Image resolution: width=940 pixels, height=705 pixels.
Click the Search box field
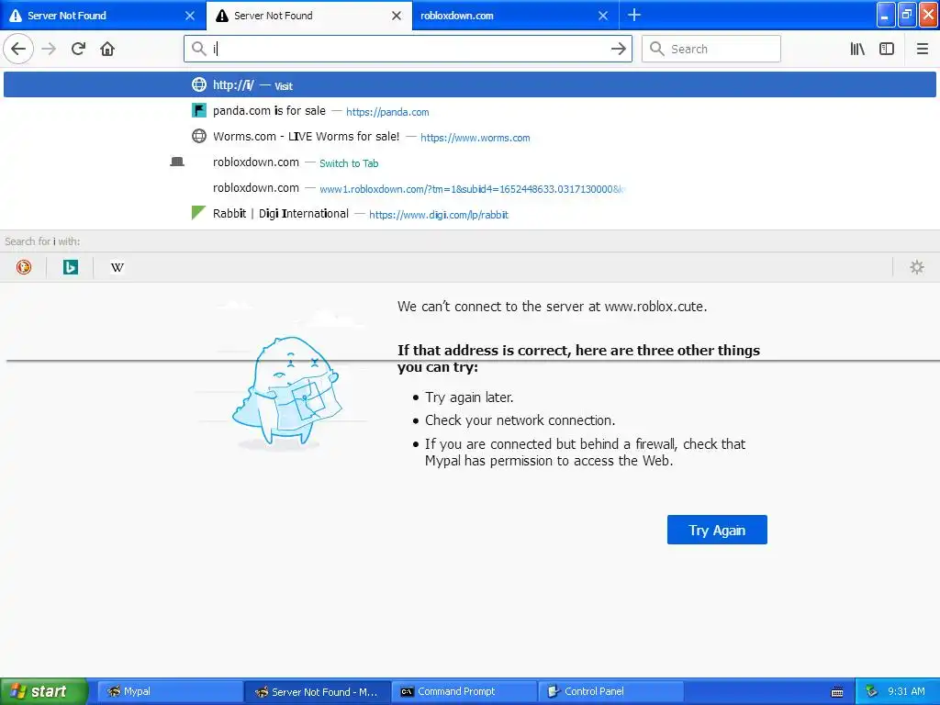pyautogui.click(x=711, y=49)
